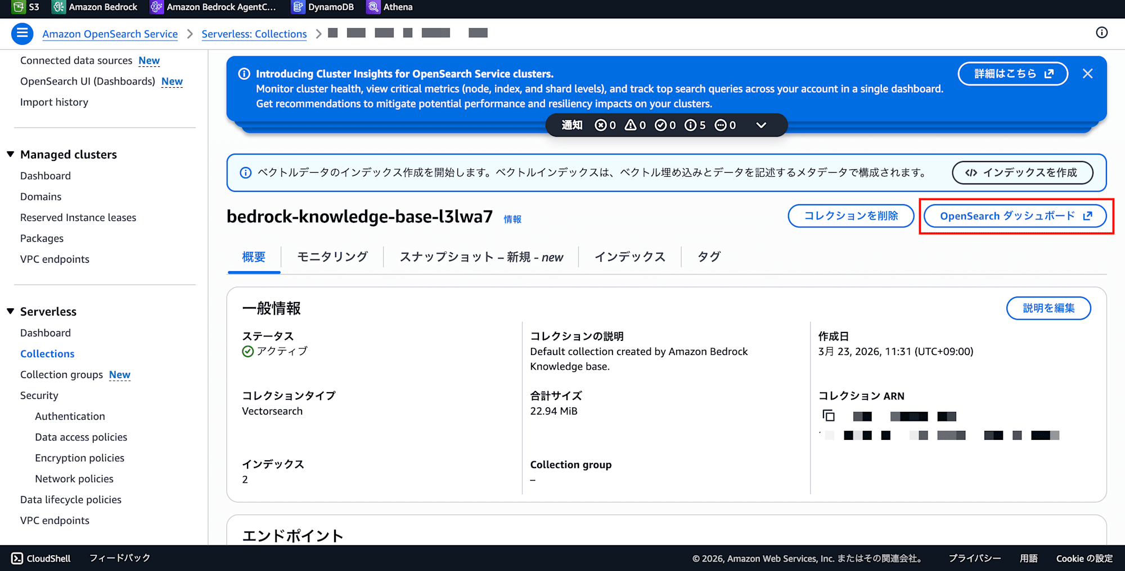Image resolution: width=1125 pixels, height=571 pixels.
Task: Click コレクションを削除 button
Action: 850,216
